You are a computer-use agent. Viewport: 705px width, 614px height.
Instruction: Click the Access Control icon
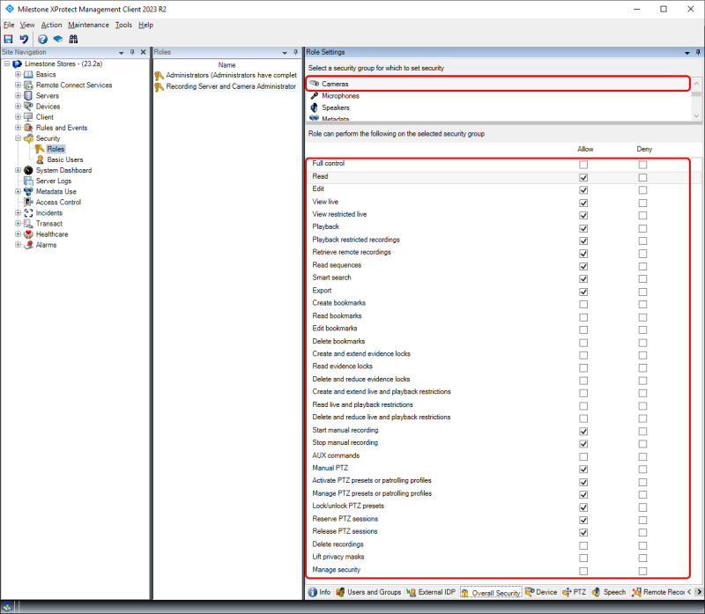[28, 203]
